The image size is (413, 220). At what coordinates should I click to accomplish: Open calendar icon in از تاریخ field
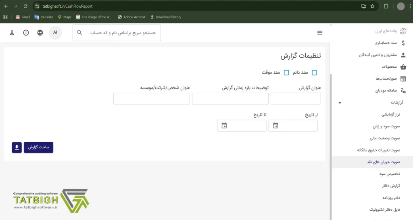pos(275,126)
